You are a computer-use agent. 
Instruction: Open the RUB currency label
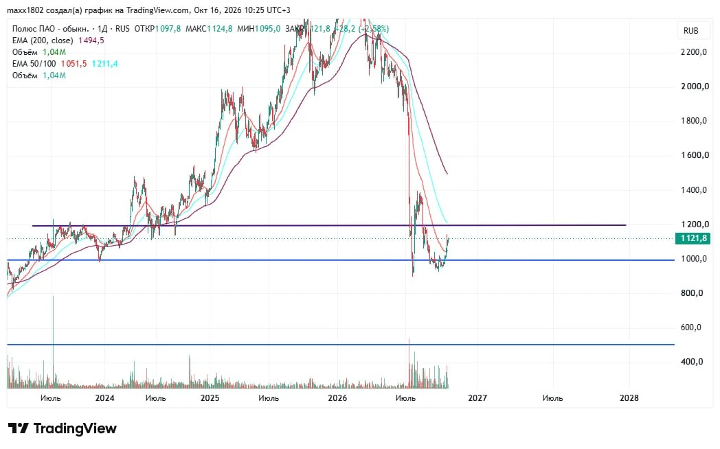[690, 31]
